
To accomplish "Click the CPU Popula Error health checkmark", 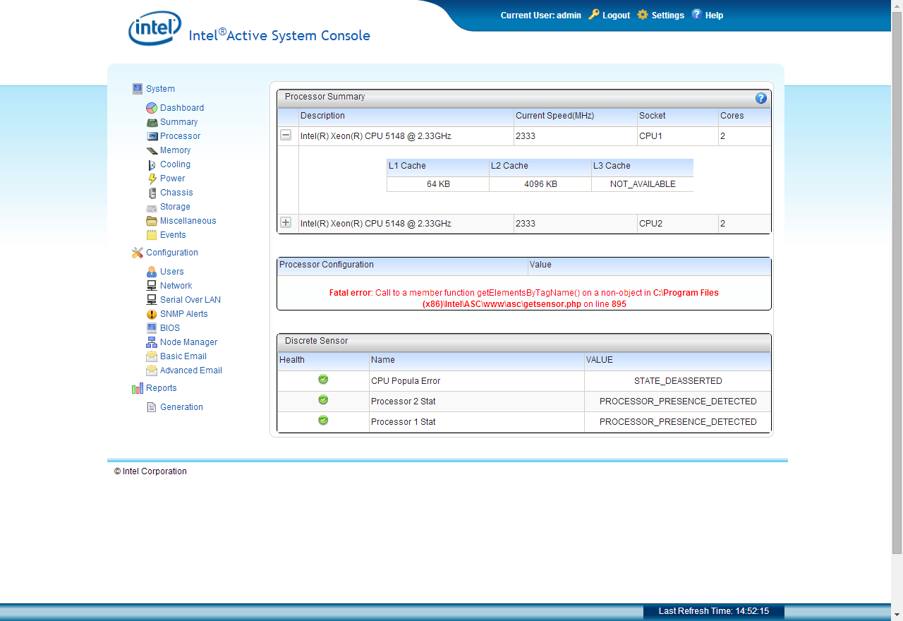I will [x=323, y=380].
